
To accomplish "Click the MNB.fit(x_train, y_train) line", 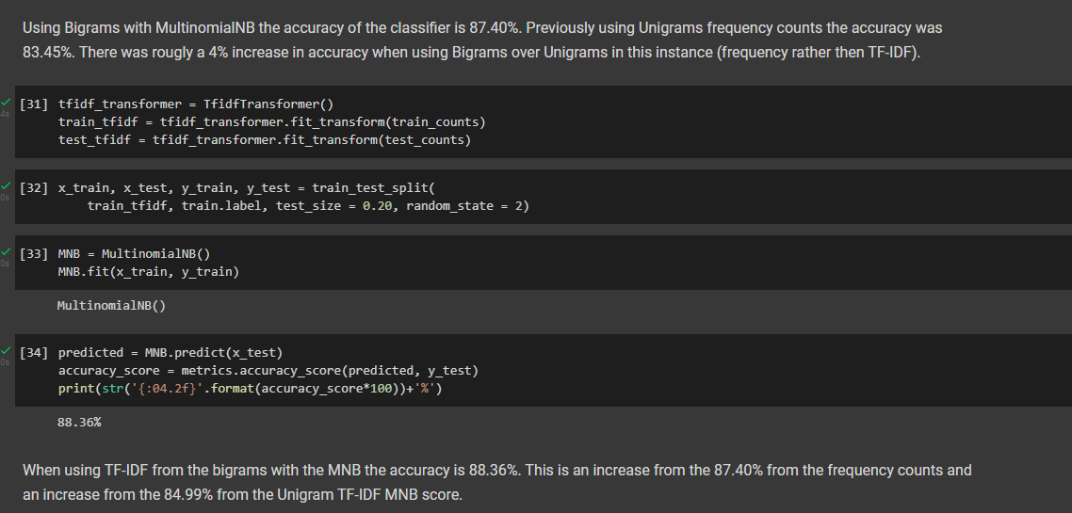I will (148, 272).
